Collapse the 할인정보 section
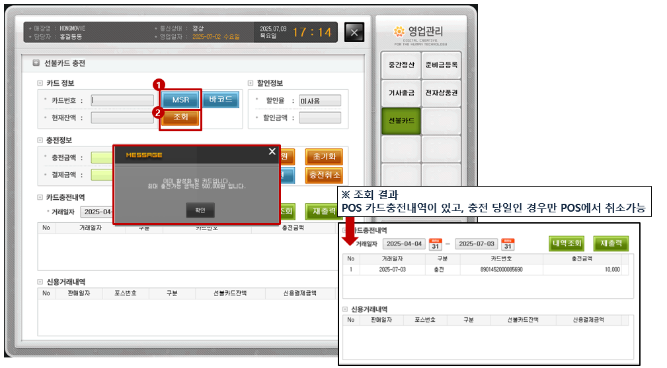The height and width of the screenshot is (368, 667). coord(251,83)
